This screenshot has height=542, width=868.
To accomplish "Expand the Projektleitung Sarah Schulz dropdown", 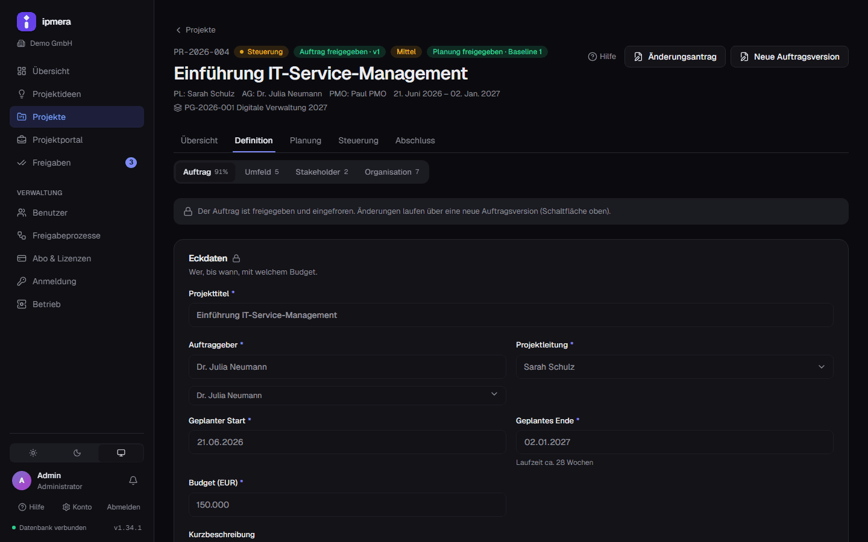I will pyautogui.click(x=675, y=367).
